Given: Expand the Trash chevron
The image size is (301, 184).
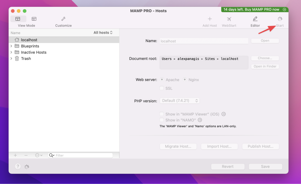Looking at the screenshot, I should 11,58.
